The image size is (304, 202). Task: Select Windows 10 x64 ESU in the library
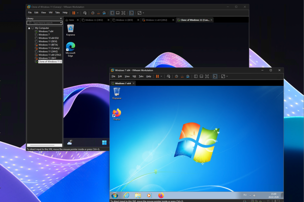click(48, 38)
